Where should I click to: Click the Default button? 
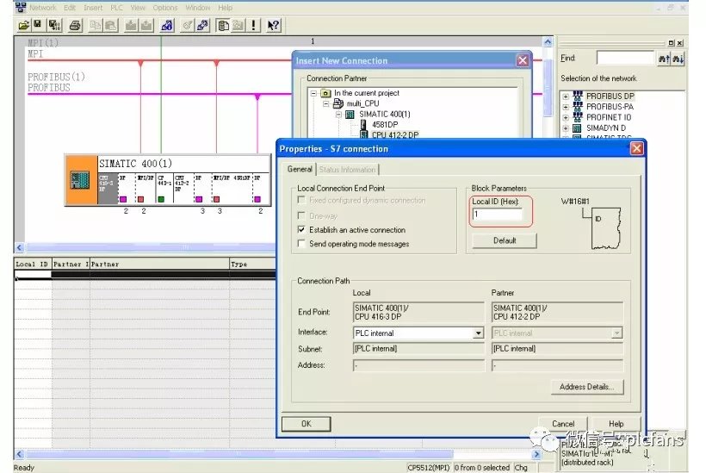pyautogui.click(x=505, y=240)
